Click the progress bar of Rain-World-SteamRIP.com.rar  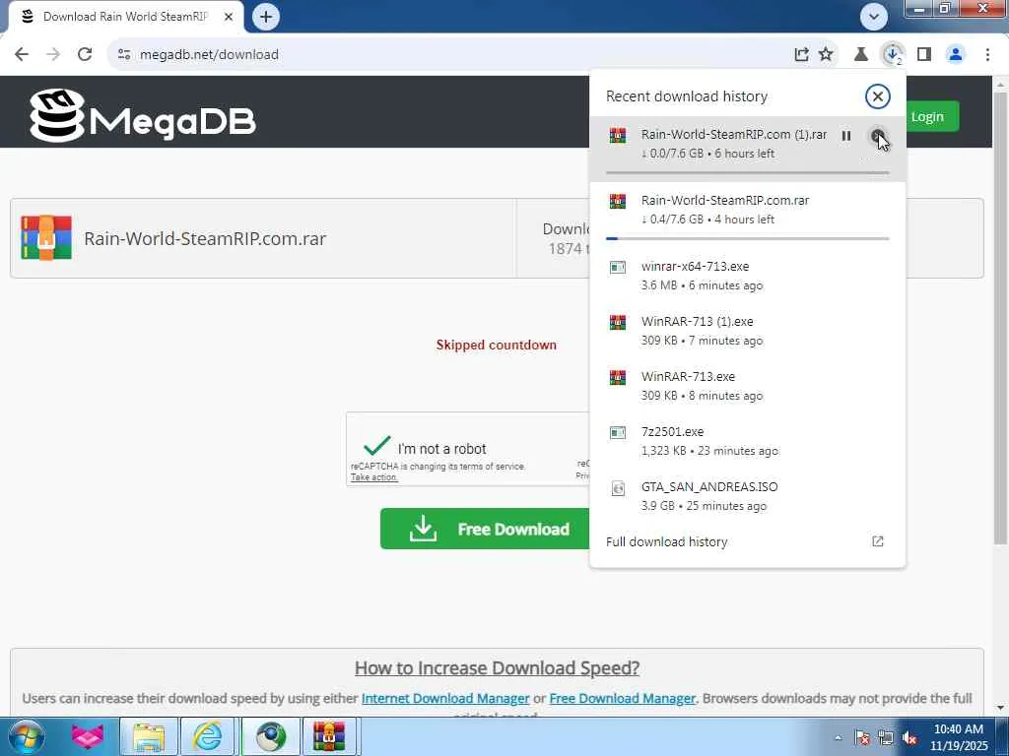coord(747,238)
